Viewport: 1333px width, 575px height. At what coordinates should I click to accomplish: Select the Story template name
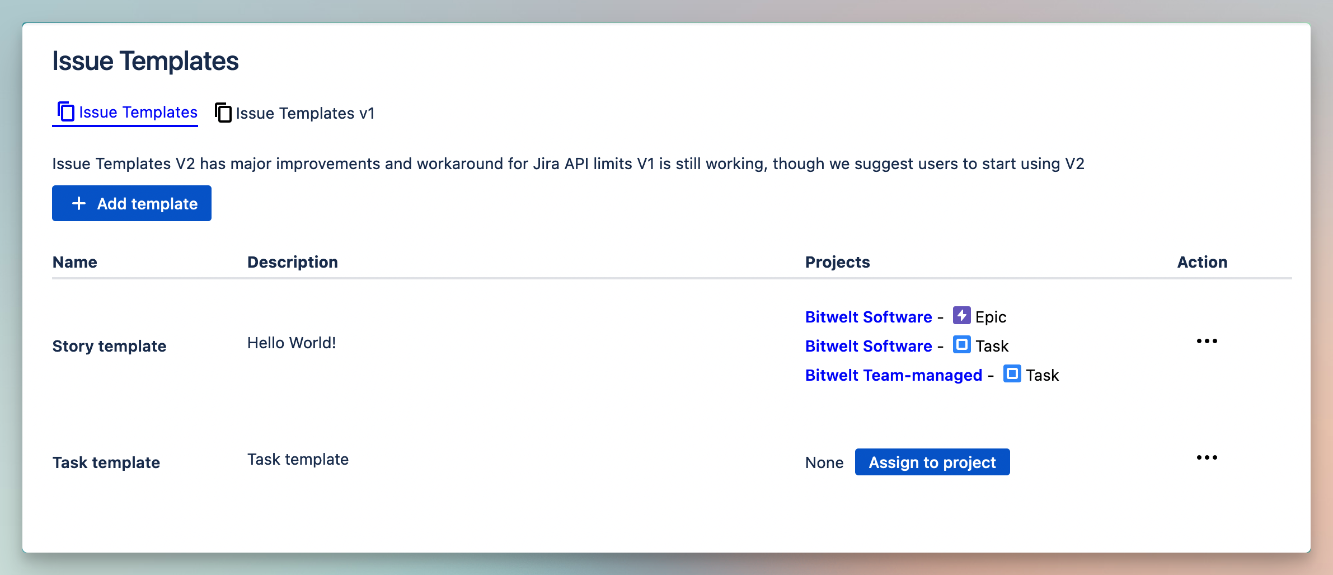pyautogui.click(x=109, y=345)
